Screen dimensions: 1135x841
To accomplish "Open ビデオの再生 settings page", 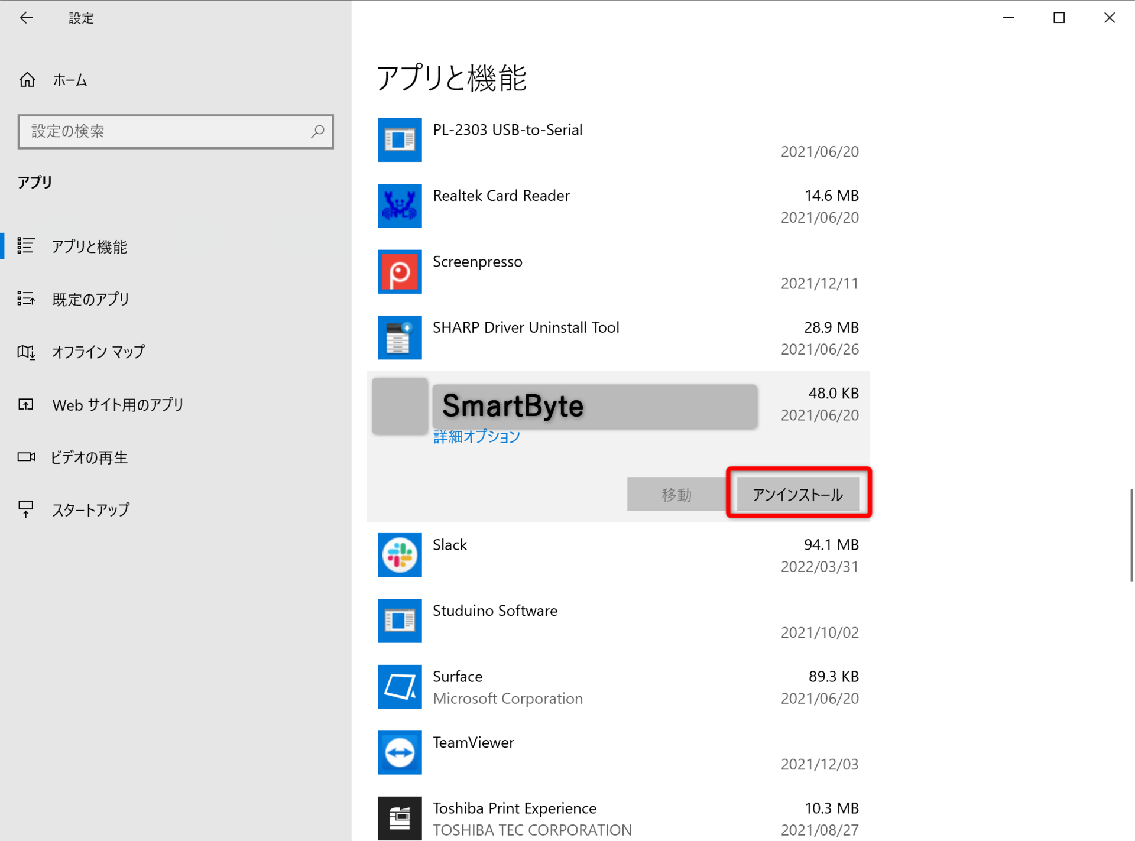I will click(89, 457).
